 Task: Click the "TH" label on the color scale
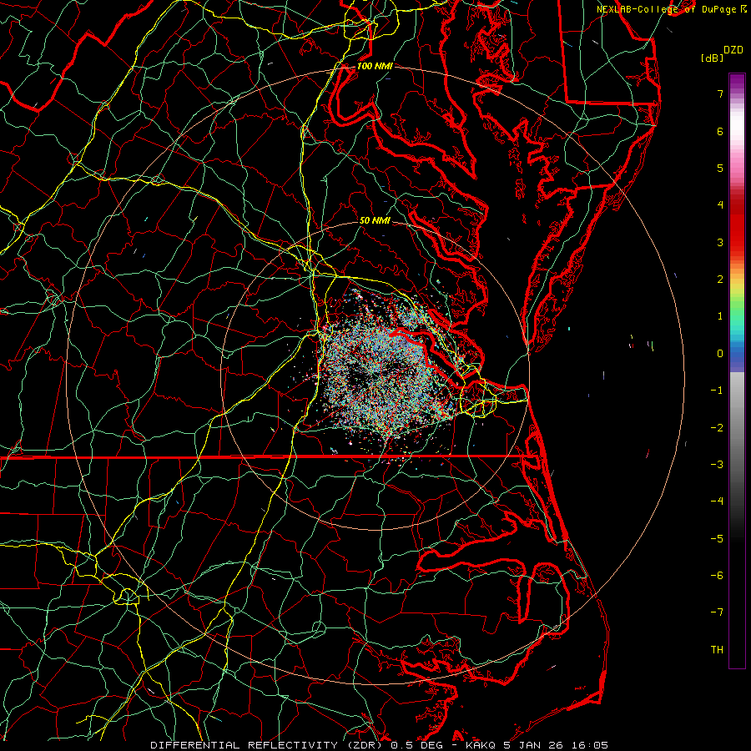[717, 650]
